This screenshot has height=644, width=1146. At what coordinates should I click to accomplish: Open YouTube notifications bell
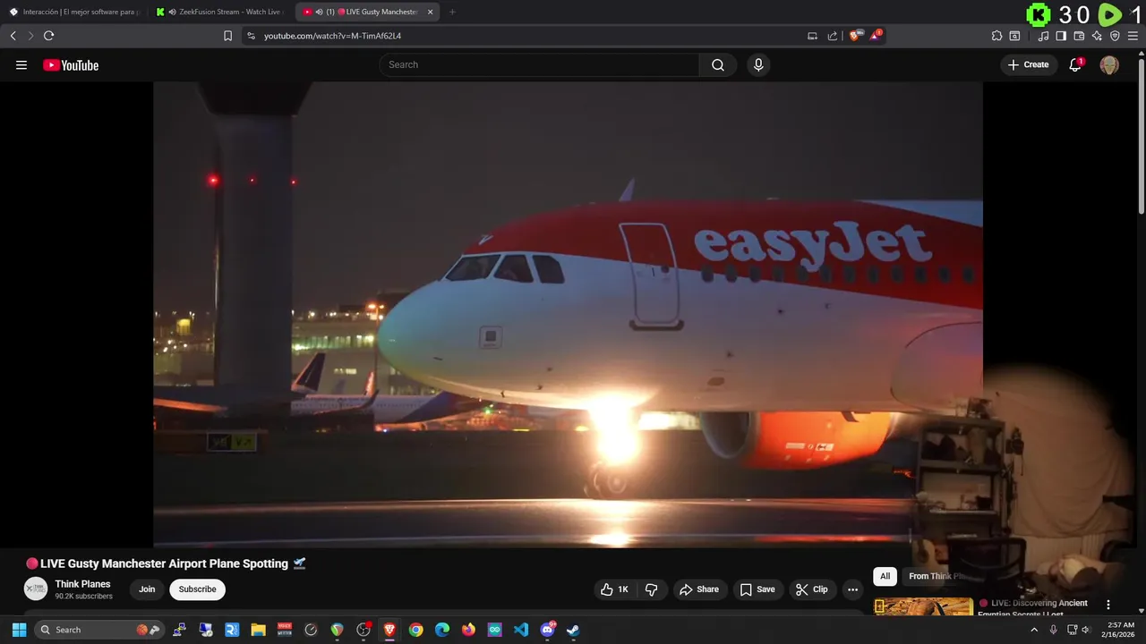coord(1075,64)
